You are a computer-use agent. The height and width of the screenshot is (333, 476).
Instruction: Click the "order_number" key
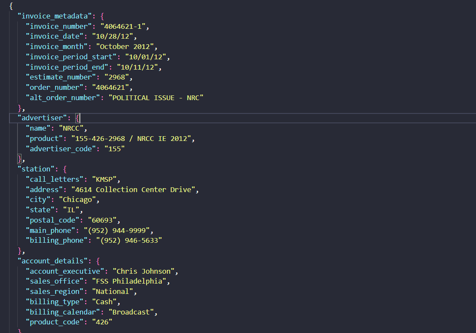(x=55, y=88)
